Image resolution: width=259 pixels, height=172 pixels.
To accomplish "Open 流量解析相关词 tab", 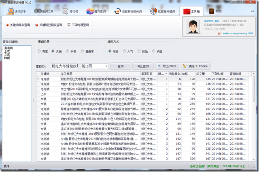I will click(128, 11).
